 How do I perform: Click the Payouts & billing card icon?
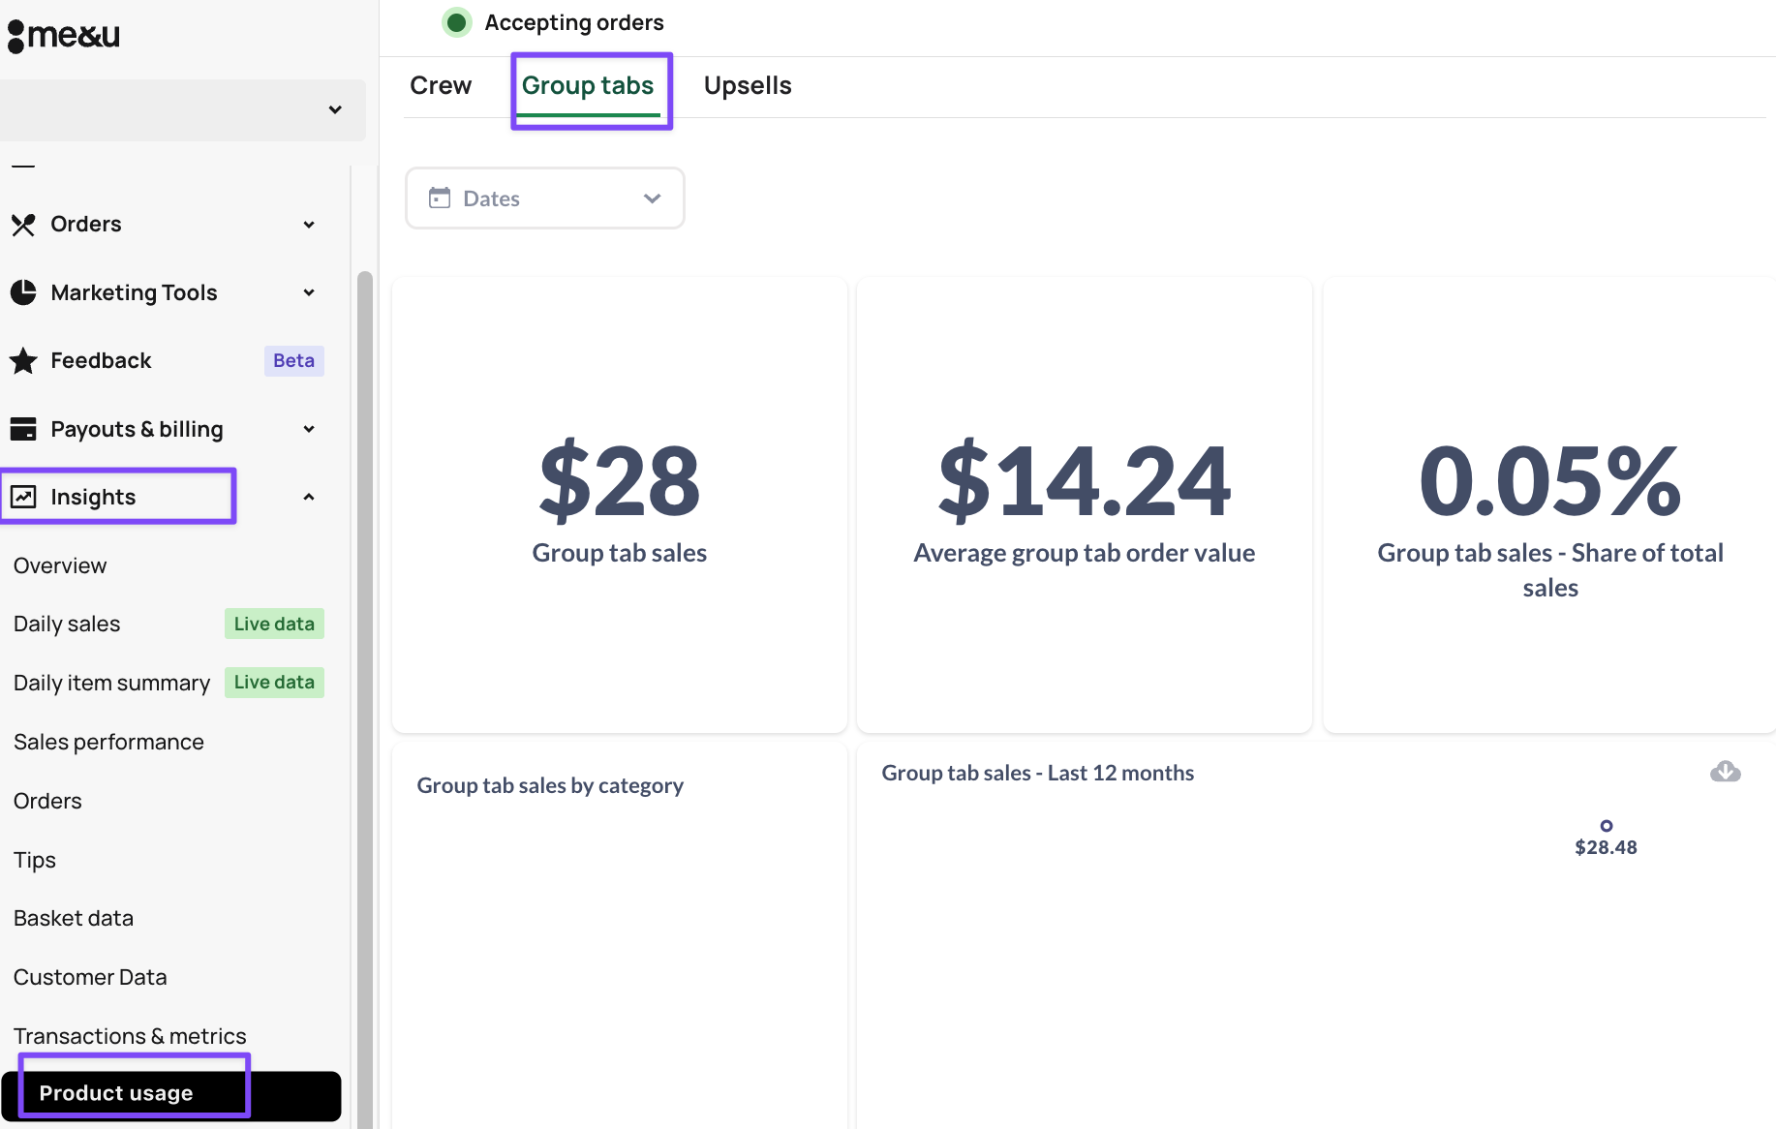pos(23,429)
